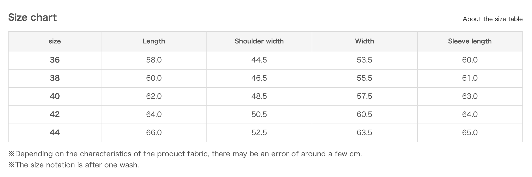Click the 52.5 shoulder width cell
This screenshot has width=532, height=177.
(259, 133)
